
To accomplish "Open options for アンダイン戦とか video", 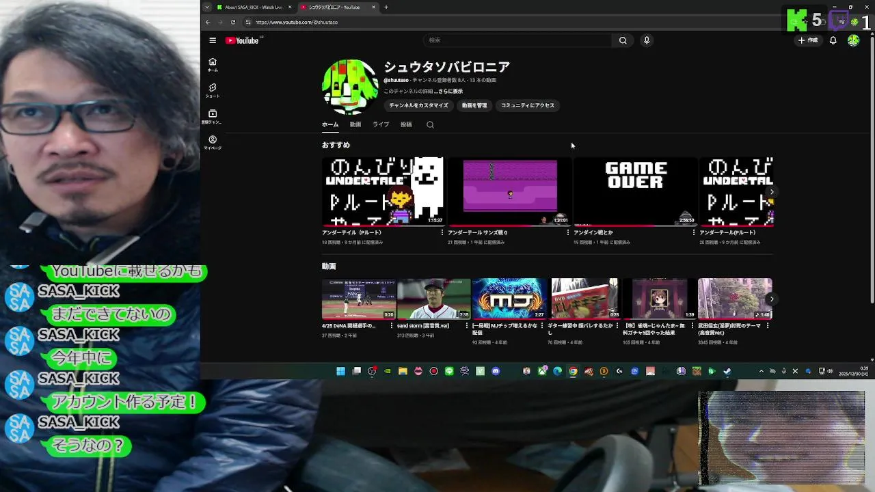I will tap(693, 232).
